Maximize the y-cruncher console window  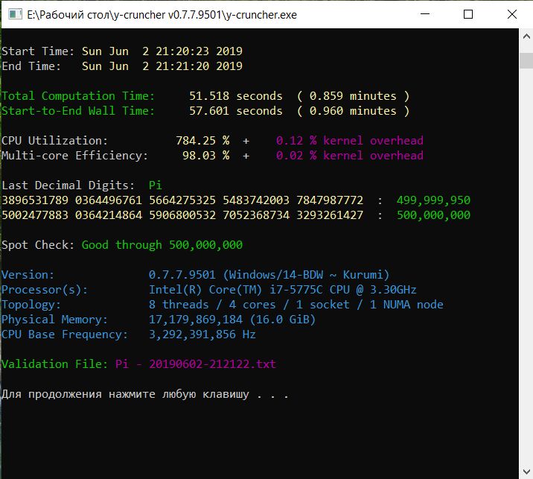point(467,14)
